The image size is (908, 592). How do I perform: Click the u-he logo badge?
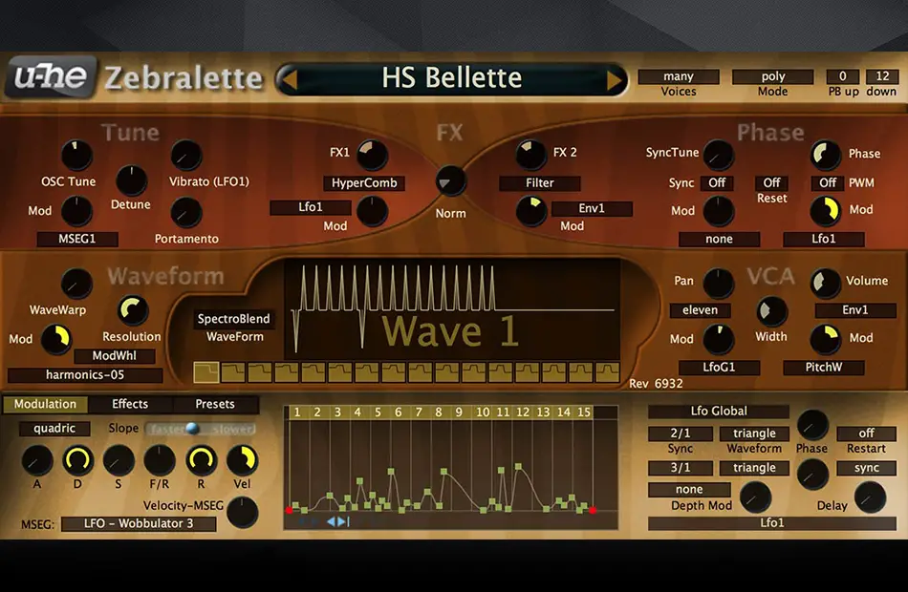coord(51,76)
